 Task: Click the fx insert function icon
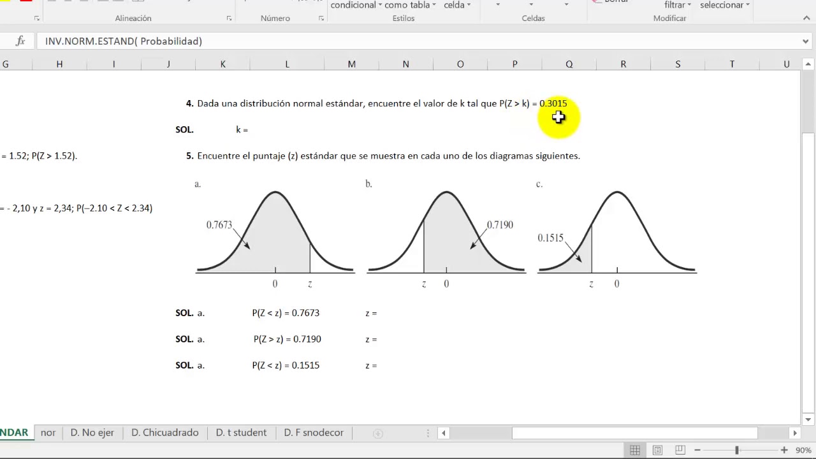[20, 41]
